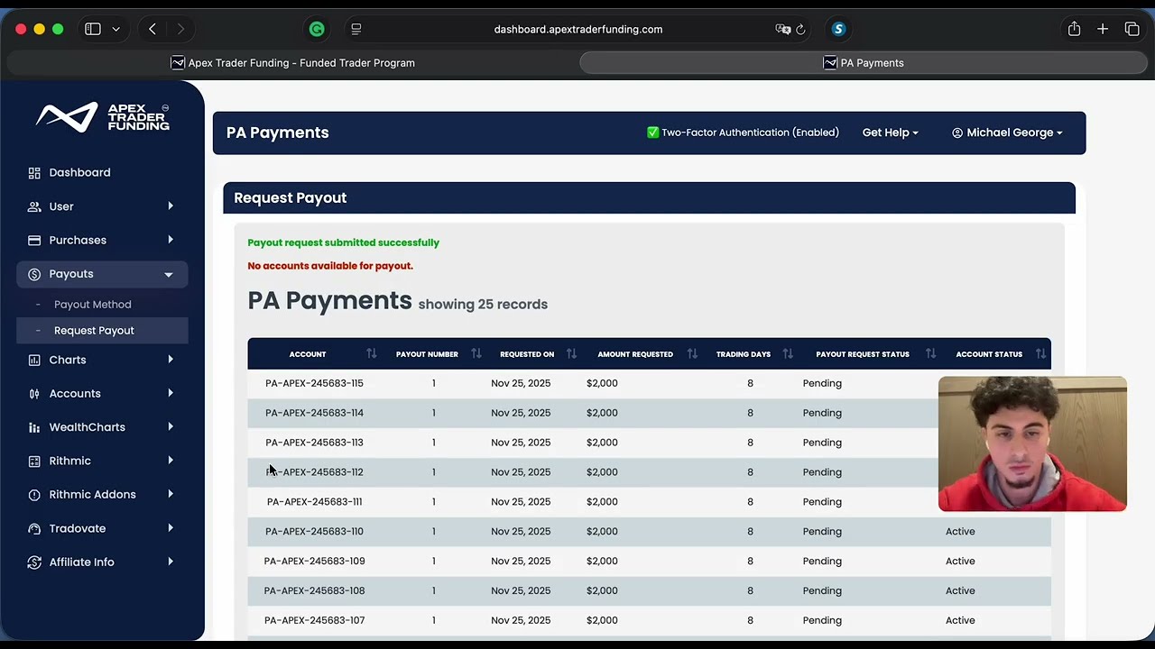Show the tab overview icon
This screenshot has width=1155, height=649.
(x=1132, y=29)
